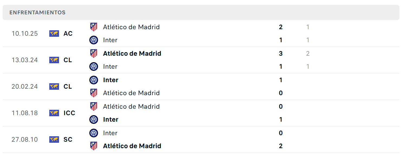Image resolution: width=404 pixels, height=156 pixels.
Task: Click Inter crest in 10.10.25 match
Action: coord(94,40)
